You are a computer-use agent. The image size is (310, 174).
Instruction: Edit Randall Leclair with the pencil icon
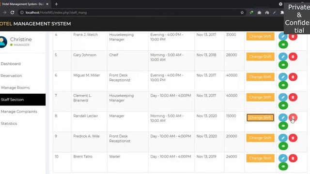(283, 117)
